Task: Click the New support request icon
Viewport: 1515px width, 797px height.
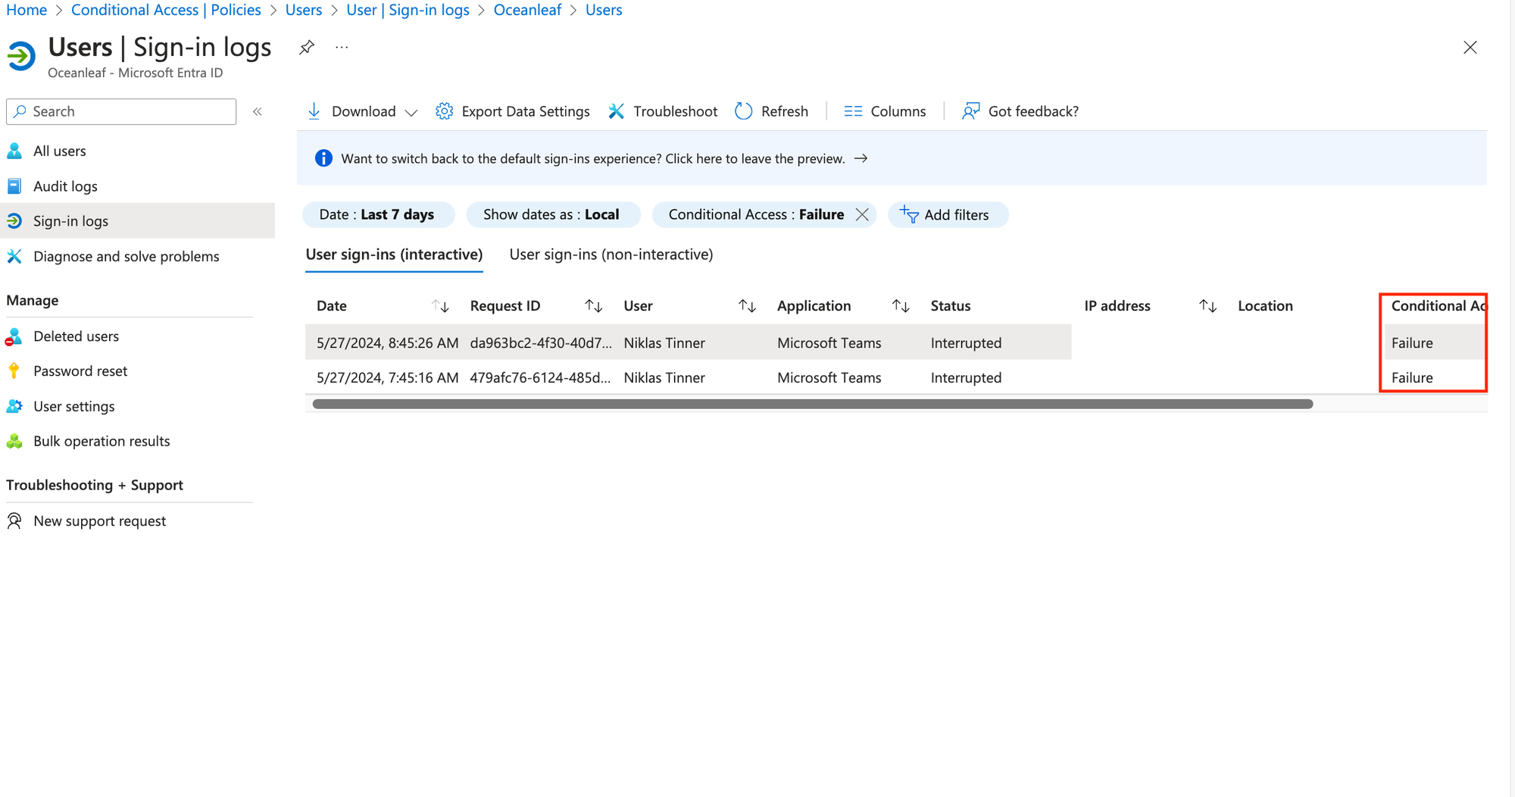Action: click(14, 521)
